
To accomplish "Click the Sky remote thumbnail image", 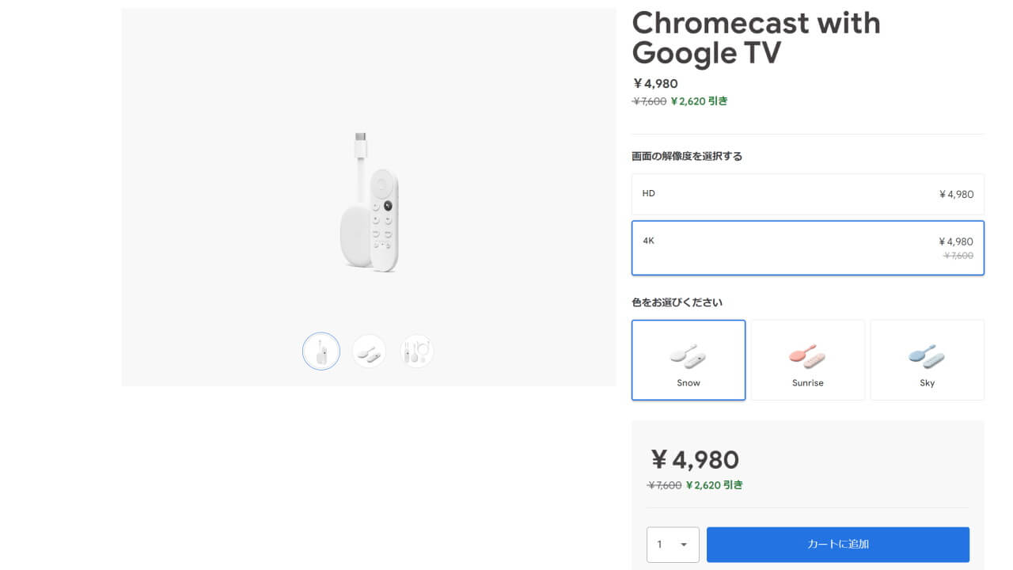I will [x=926, y=355].
